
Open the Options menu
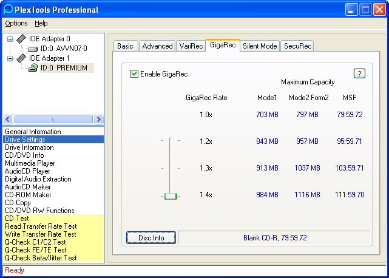click(16, 23)
